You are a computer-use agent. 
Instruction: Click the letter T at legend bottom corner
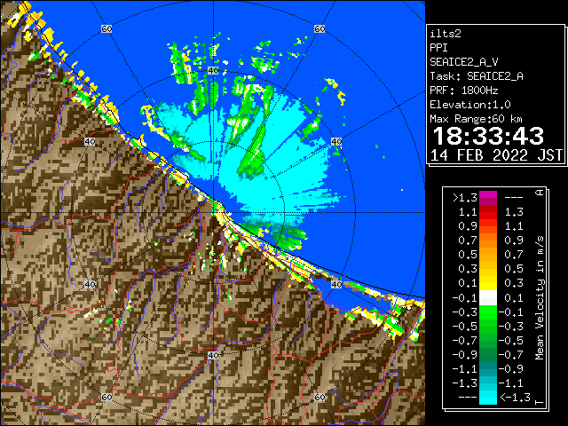(x=540, y=402)
